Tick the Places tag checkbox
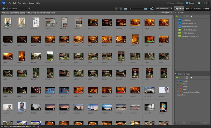This screenshot has width=211, height=128. pos(178,84)
